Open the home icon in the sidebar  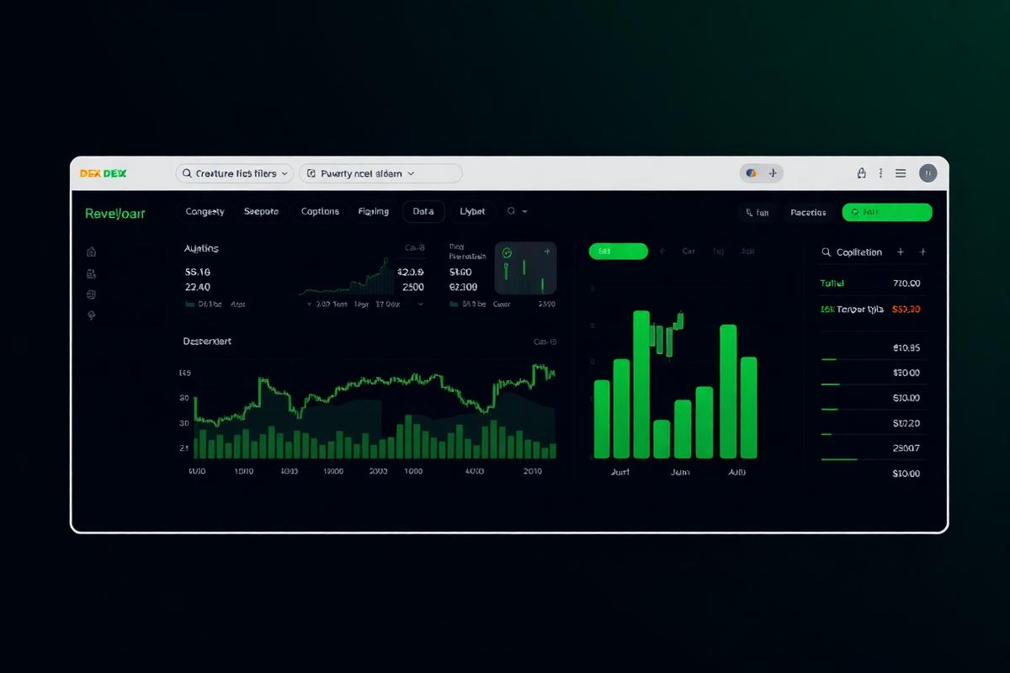pyautogui.click(x=92, y=252)
